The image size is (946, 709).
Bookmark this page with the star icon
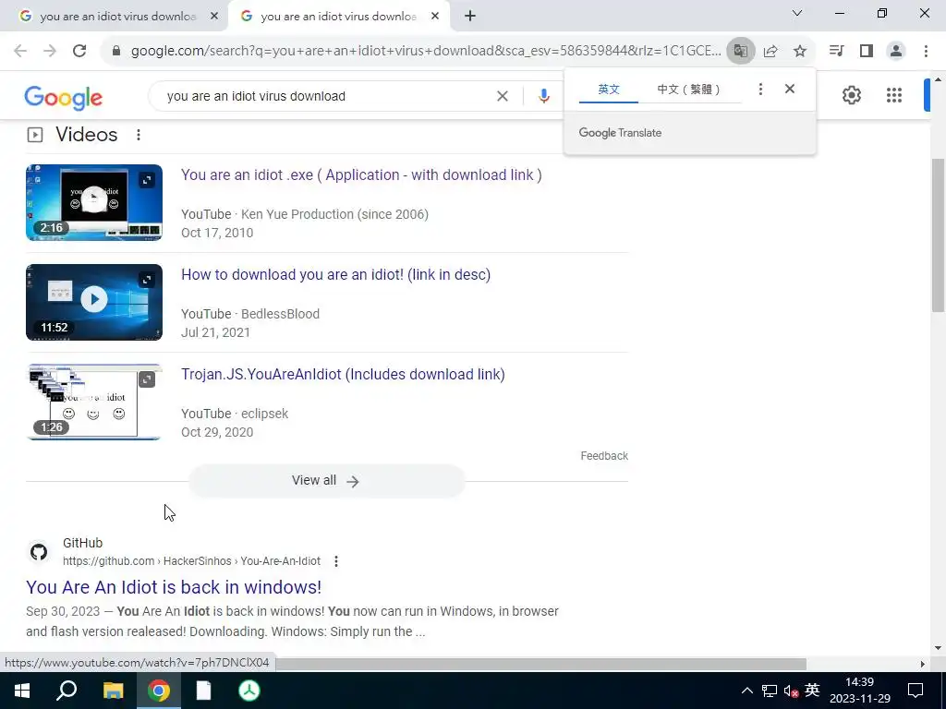[x=800, y=51]
